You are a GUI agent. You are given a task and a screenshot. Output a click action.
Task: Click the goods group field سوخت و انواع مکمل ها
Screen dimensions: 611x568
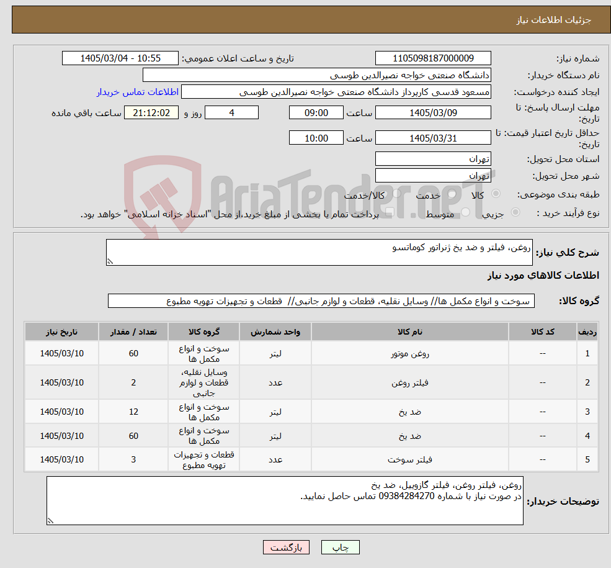pyautogui.click(x=321, y=301)
